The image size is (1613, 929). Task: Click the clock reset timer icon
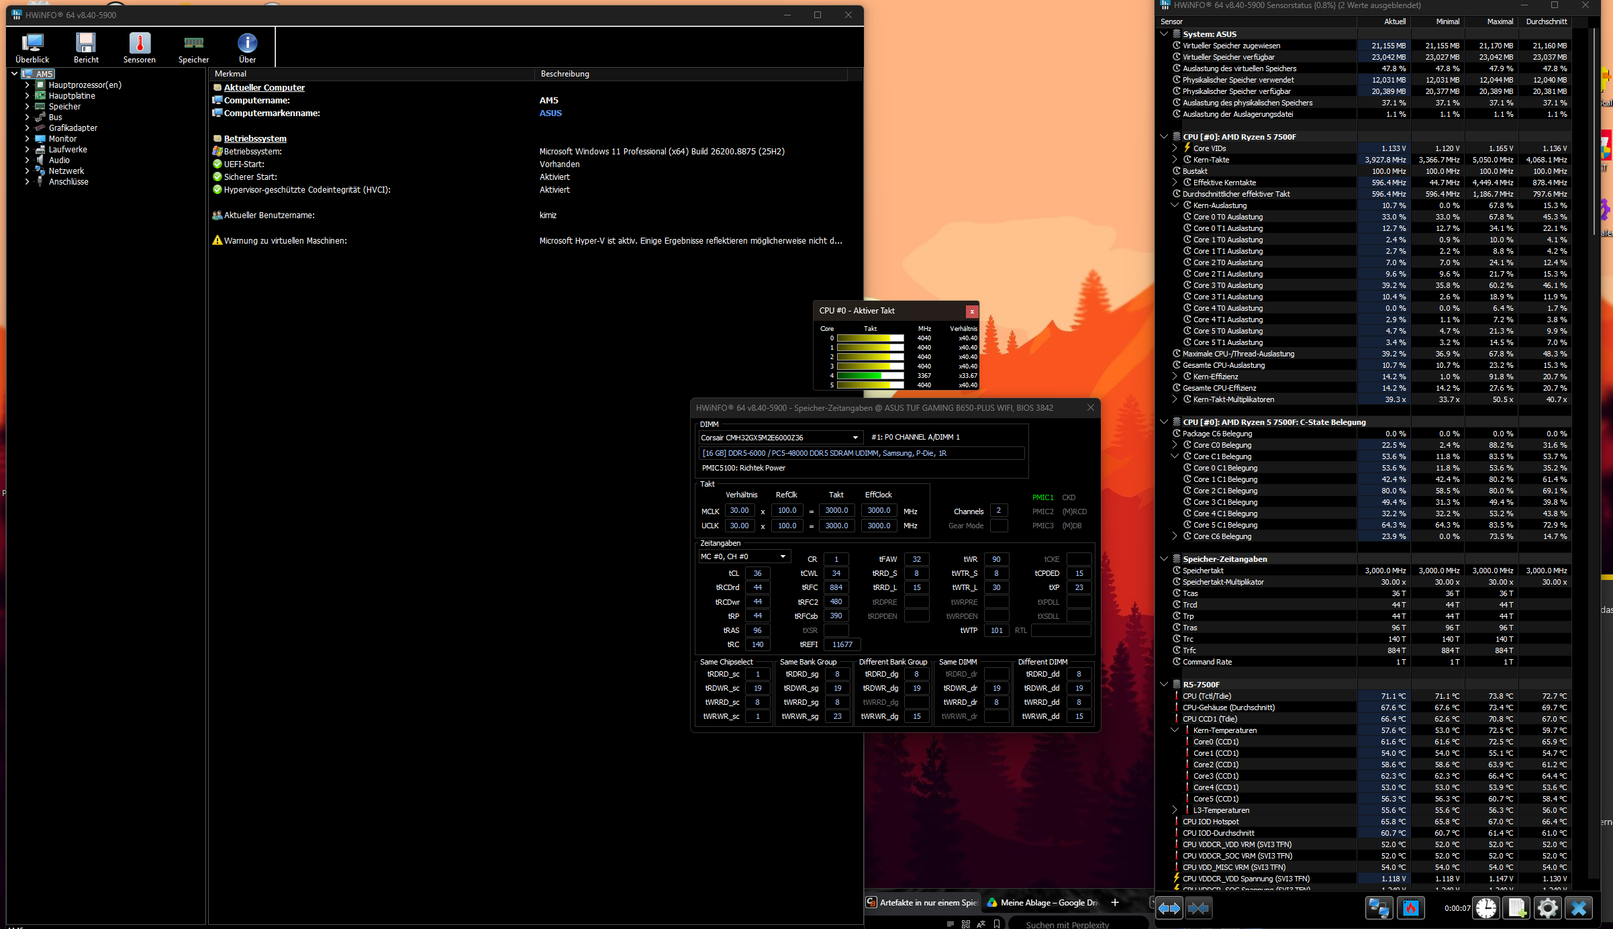point(1485,908)
